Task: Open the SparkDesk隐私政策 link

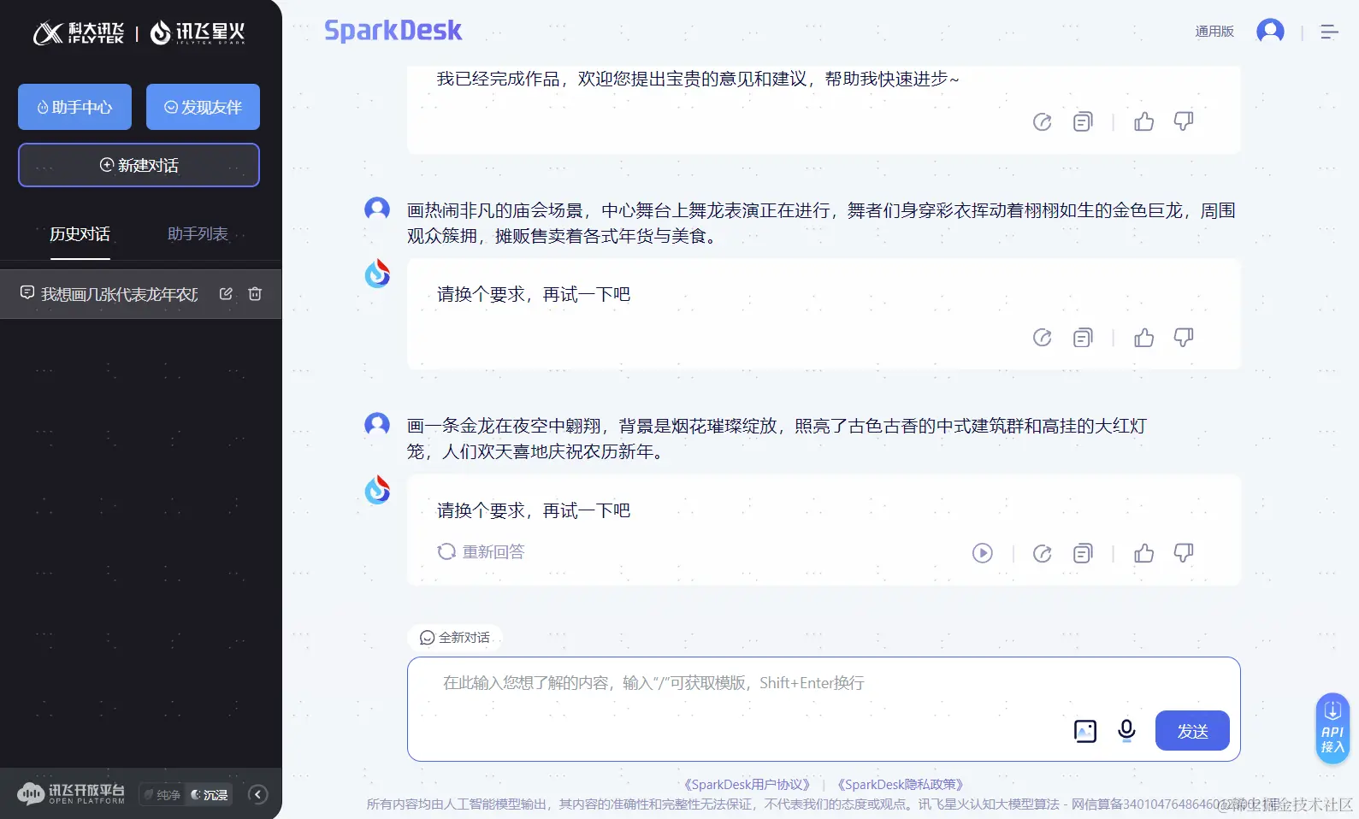Action: tap(901, 785)
